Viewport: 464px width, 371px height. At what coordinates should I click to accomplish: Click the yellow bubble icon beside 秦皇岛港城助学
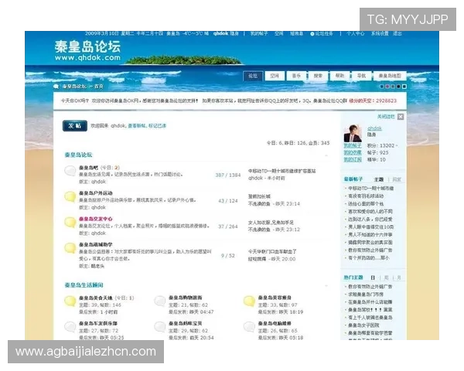[70, 248]
